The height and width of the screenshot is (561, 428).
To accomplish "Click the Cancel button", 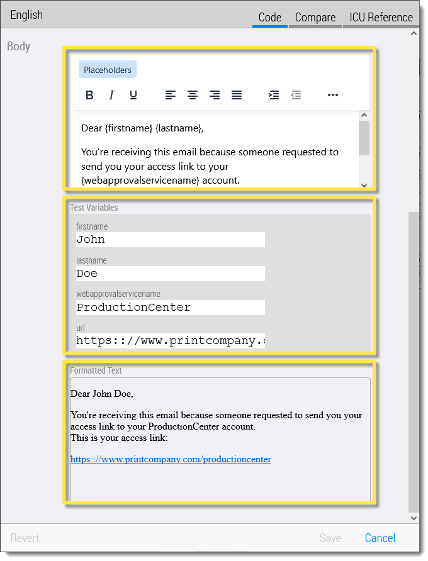I will pos(380,538).
